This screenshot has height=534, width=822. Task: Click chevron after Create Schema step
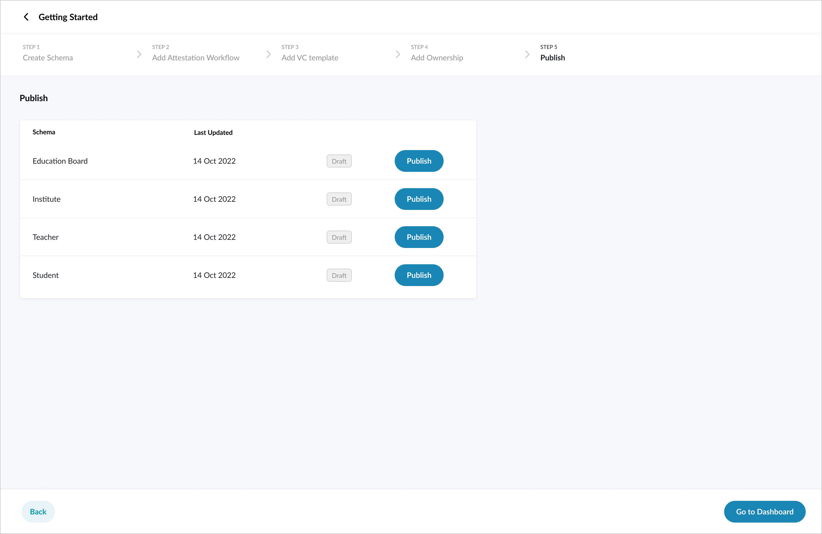pos(139,54)
